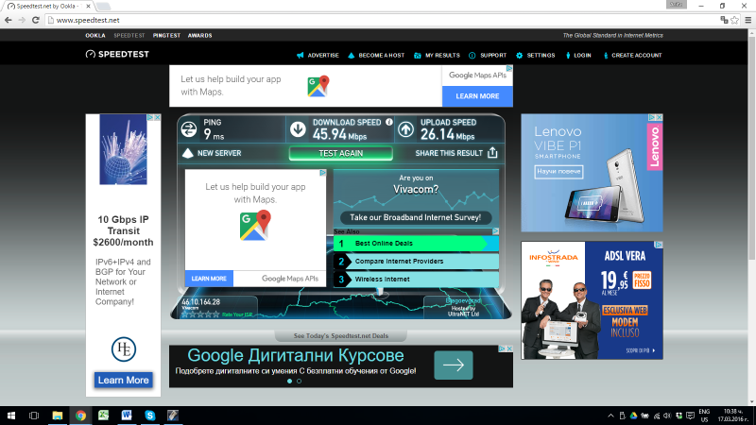Open the PINGTEST top menu item
Image resolution: width=756 pixels, height=425 pixels.
pos(166,36)
